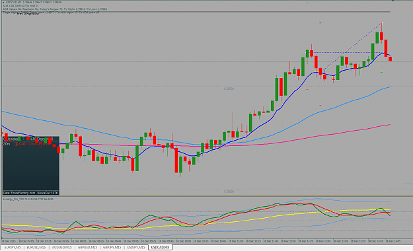The width and height of the screenshot is (413, 251).
Task: Select the active USDCAD,M5 tab
Action: (x=160, y=248)
